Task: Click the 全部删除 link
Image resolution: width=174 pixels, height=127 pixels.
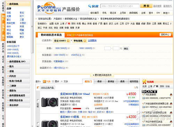Action: click(x=92, y=41)
